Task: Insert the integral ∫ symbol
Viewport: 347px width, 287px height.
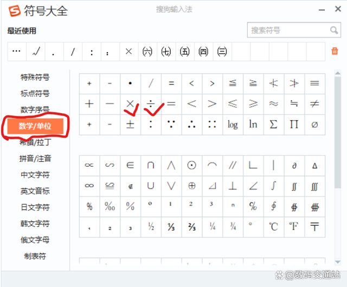Action: (x=273, y=186)
